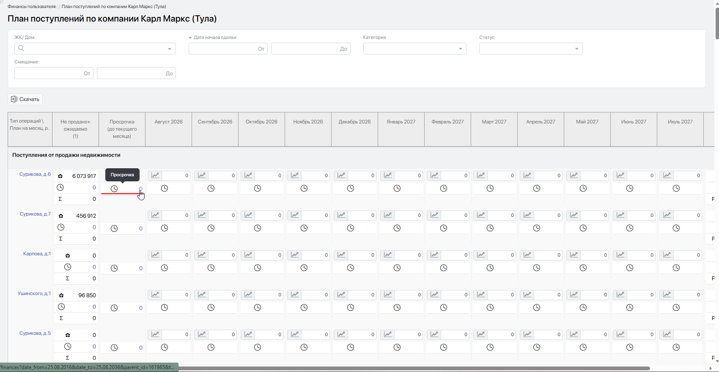Open the Сурикова, д.7 link
The image size is (719, 372).
pos(35,214)
